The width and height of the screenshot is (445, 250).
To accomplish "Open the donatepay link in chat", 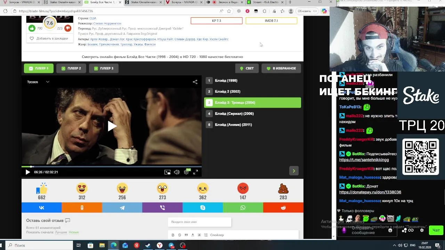I will pyautogui.click(x=370, y=192).
